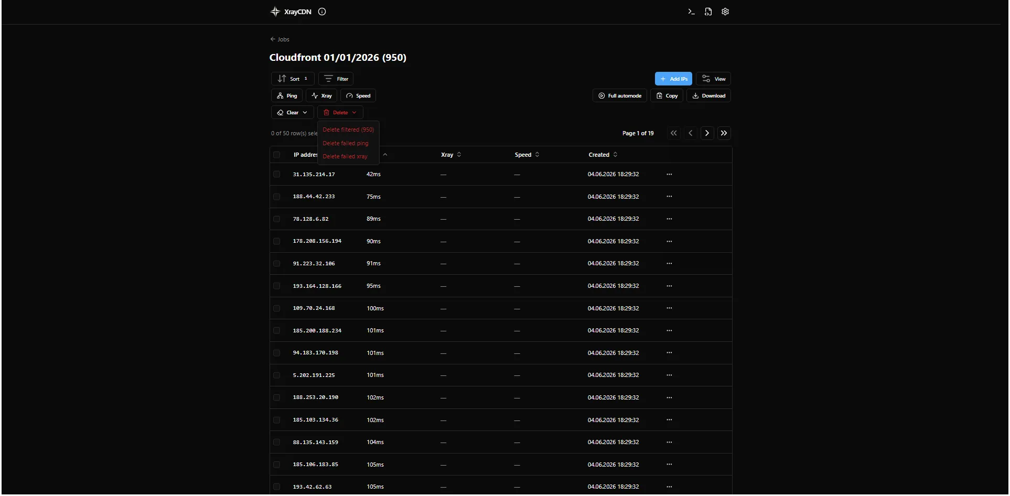Click IP address 185.103.134.36
The image size is (1010, 496).
point(316,420)
